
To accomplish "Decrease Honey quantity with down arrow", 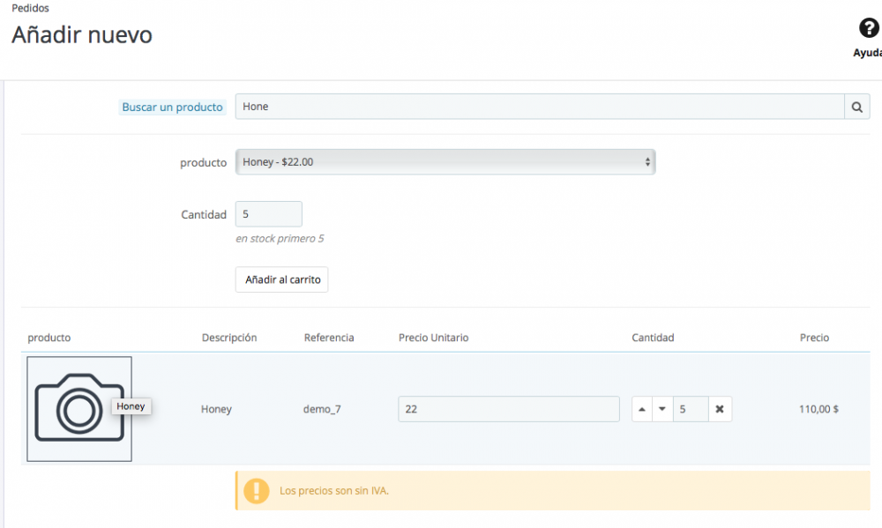I will point(662,409).
